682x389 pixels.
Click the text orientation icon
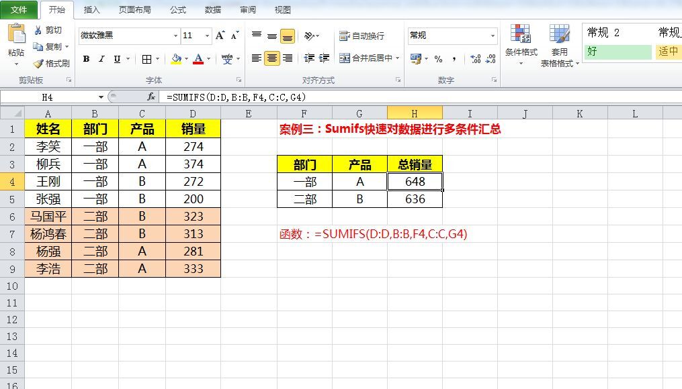click(309, 36)
